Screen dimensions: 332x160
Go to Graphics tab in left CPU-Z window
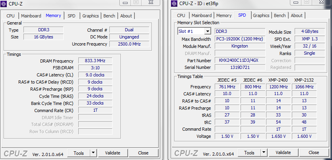(91, 16)
